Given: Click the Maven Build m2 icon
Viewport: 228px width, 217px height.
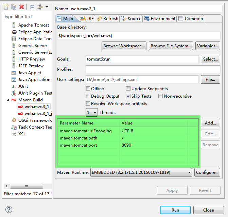Looking at the screenshot, I should 14,100.
